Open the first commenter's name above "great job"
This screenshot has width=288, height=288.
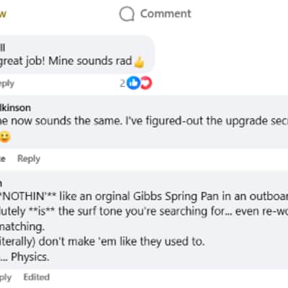coord(2,48)
